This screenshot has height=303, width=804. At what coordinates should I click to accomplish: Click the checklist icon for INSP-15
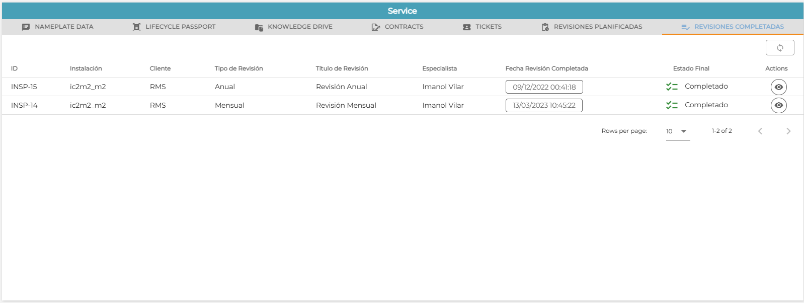(672, 87)
